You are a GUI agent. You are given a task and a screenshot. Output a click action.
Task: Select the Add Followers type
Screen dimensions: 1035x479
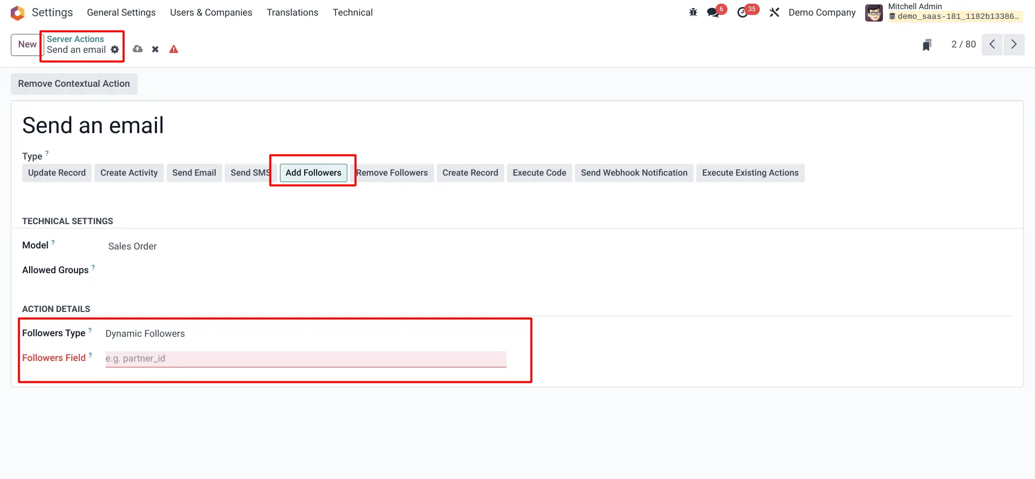tap(313, 173)
